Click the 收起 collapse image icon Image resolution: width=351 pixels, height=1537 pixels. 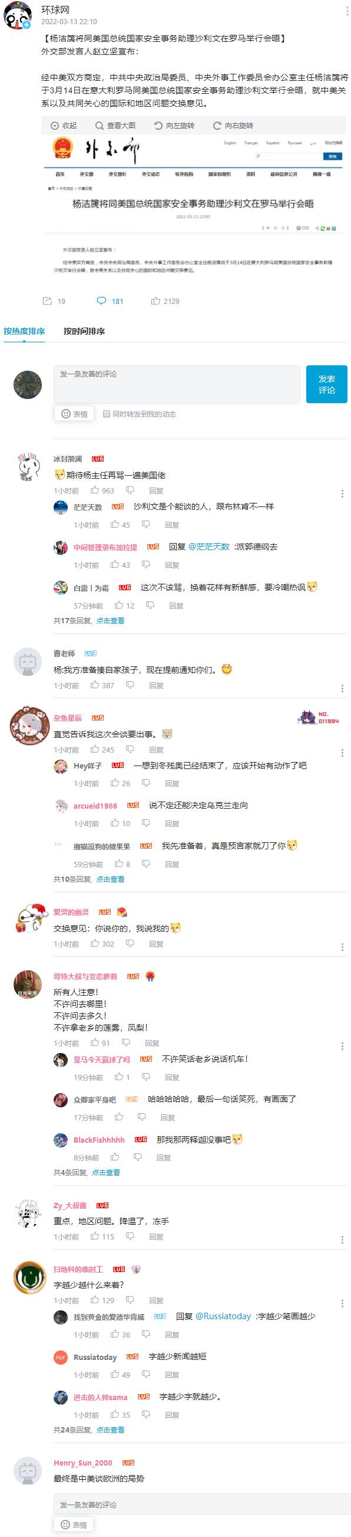tap(64, 125)
